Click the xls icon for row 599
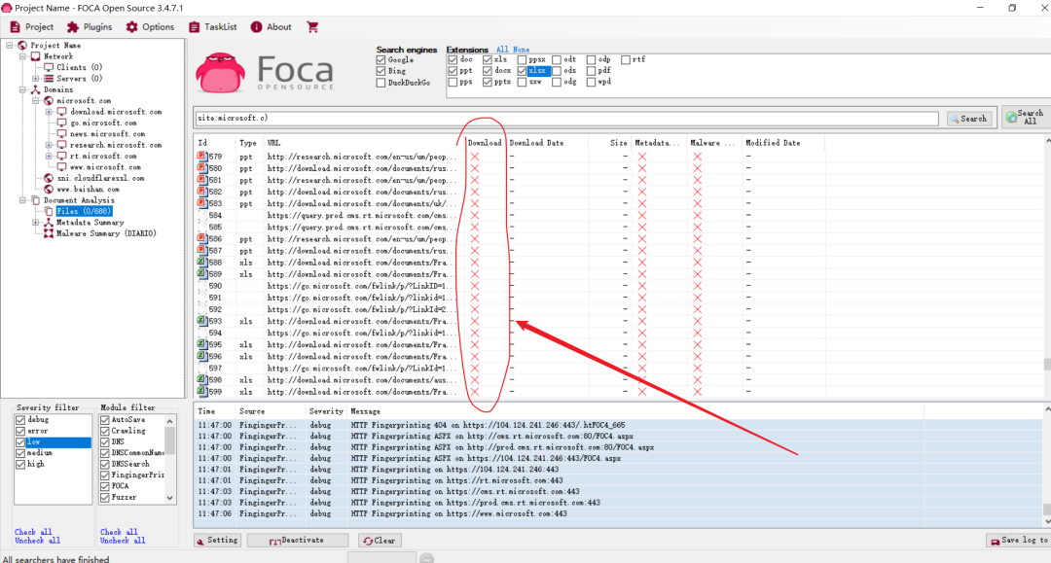 [201, 392]
